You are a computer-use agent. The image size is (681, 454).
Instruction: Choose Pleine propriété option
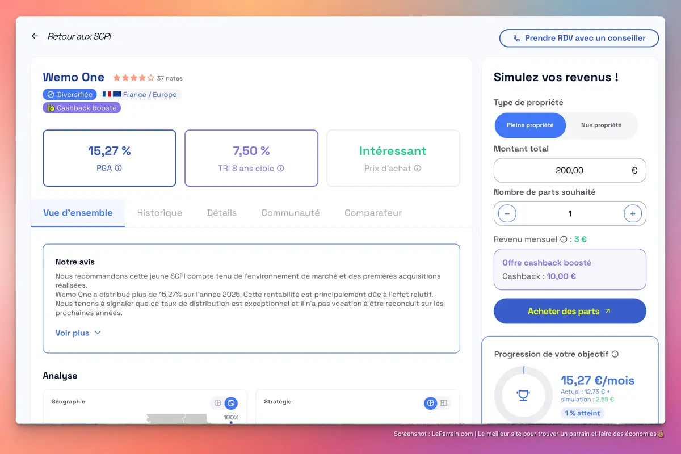(x=530, y=125)
